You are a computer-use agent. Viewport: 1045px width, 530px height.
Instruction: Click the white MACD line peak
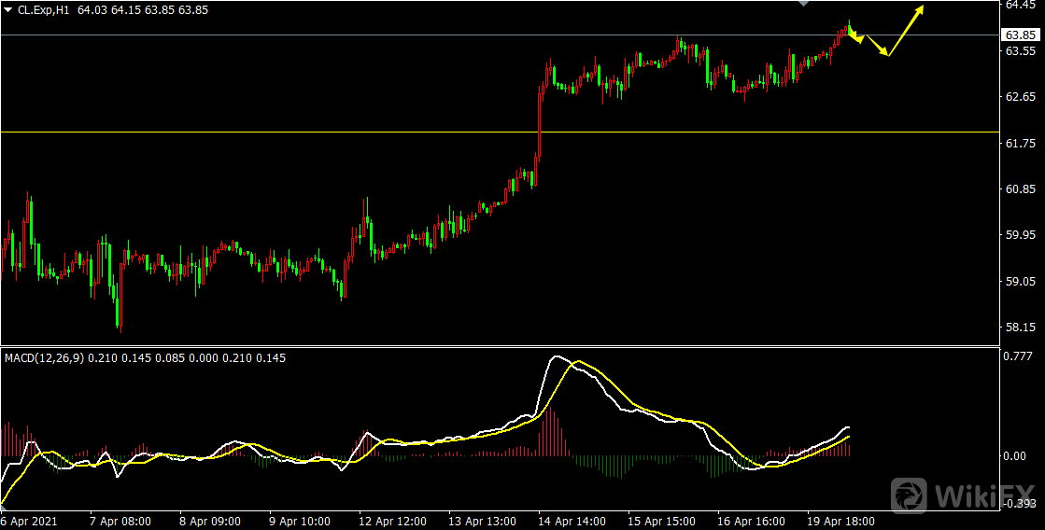point(558,356)
